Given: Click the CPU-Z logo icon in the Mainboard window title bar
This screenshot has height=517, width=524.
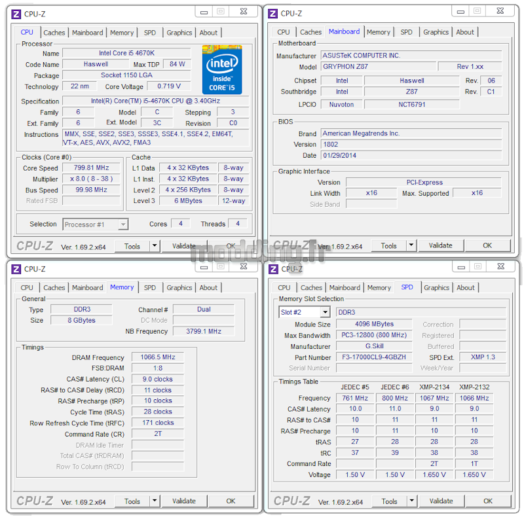Looking at the screenshot, I should pyautogui.click(x=272, y=13).
